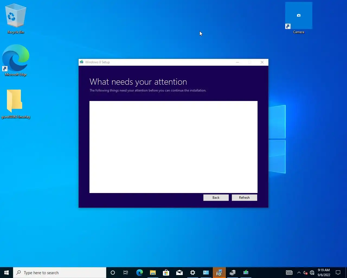The height and width of the screenshot is (278, 347).
Task: Switch to the gray drive setup taskbar icon
Action: pos(232,273)
